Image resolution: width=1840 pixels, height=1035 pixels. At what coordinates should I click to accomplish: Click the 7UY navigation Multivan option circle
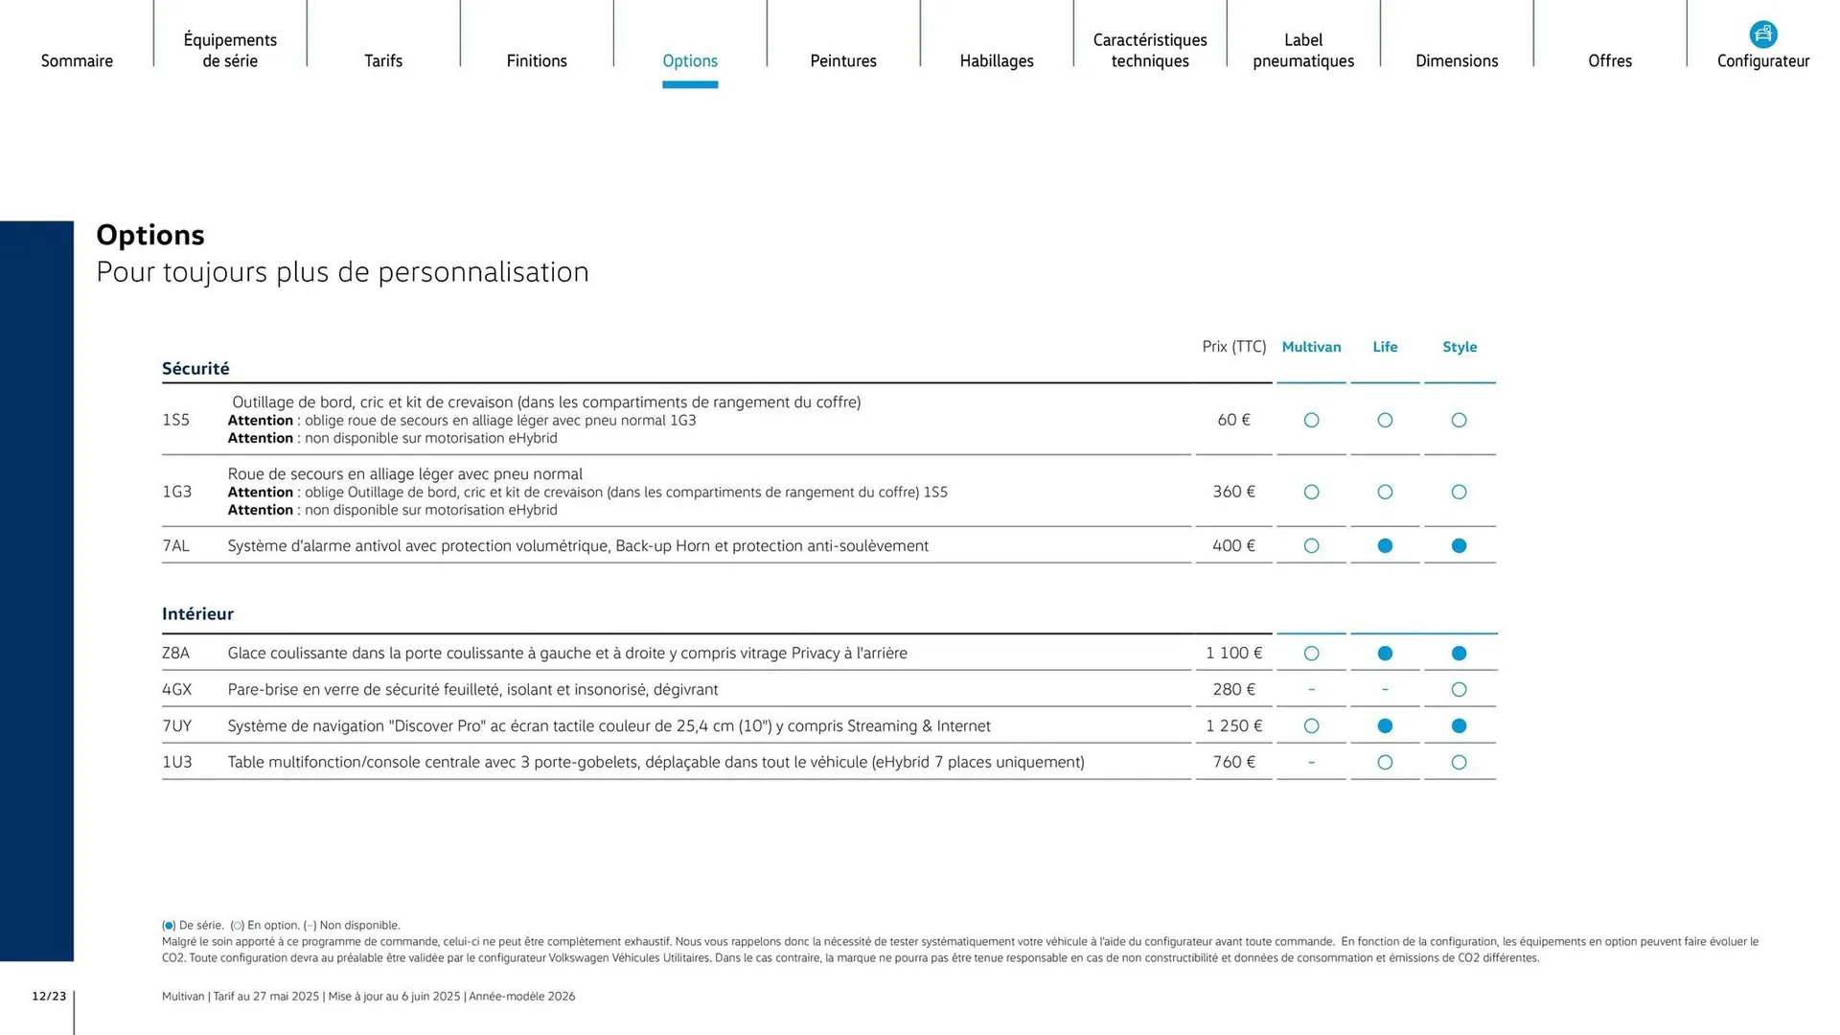coord(1312,725)
